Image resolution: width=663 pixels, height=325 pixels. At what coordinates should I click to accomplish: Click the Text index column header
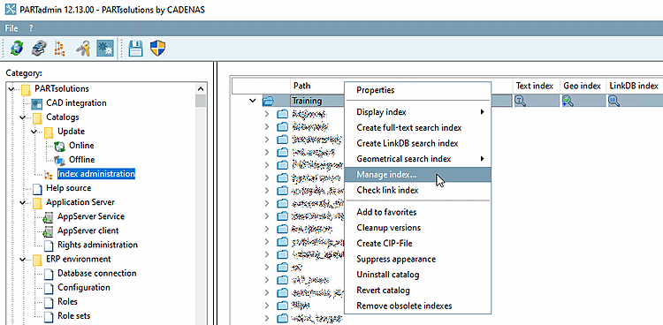(x=535, y=86)
